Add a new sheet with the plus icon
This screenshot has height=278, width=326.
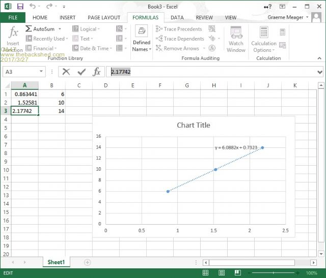coord(87,262)
